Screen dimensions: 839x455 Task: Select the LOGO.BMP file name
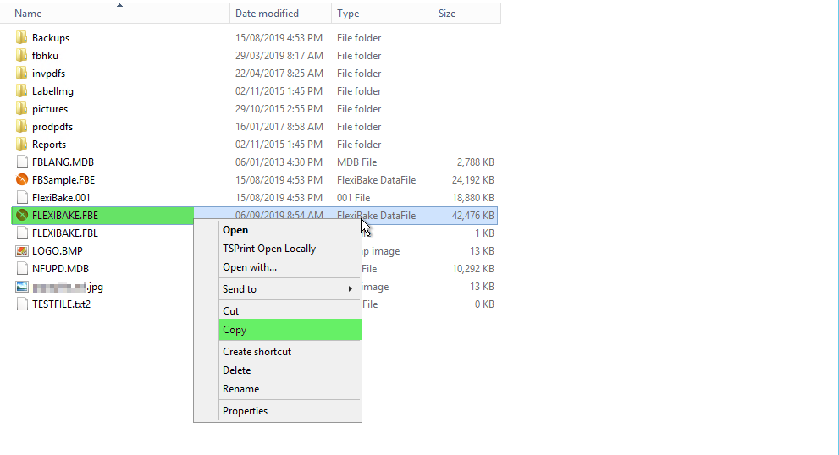58,251
